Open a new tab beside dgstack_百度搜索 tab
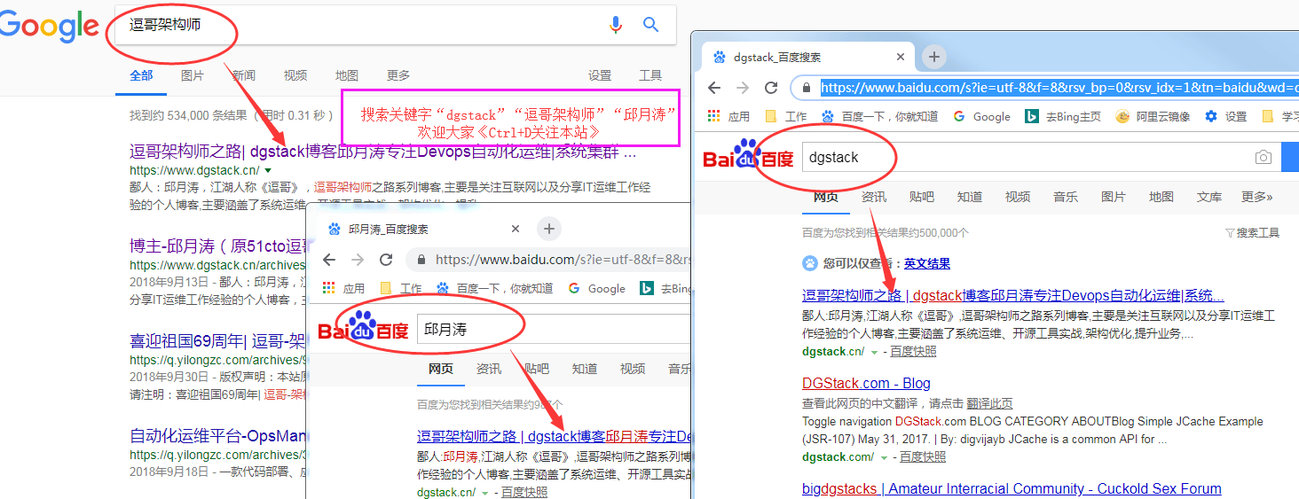The image size is (1299, 499). (x=933, y=57)
